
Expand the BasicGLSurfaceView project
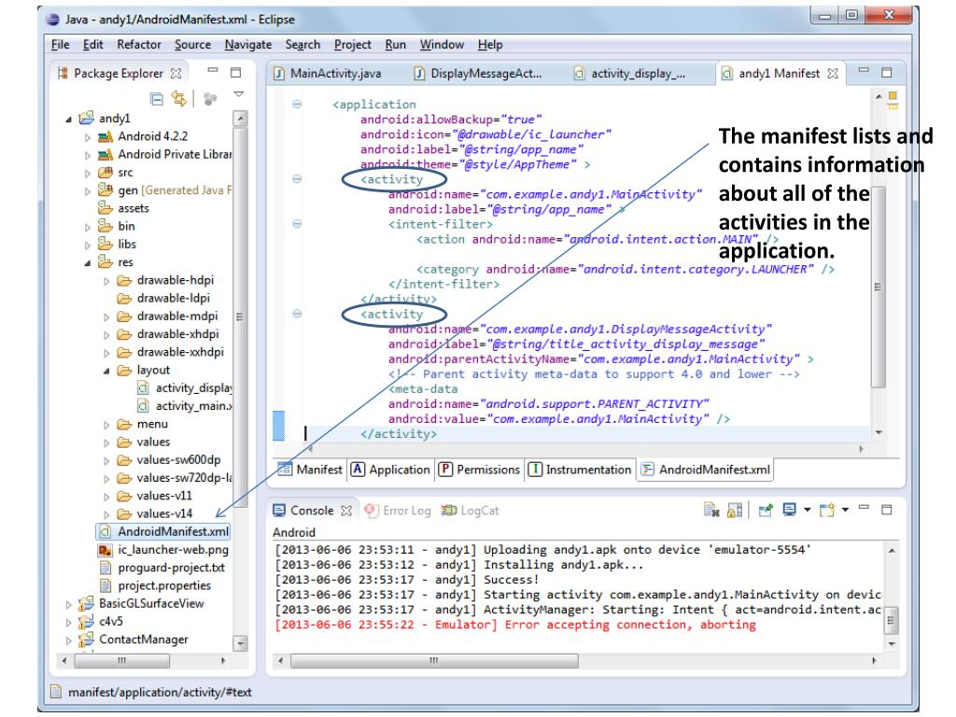coord(69,605)
